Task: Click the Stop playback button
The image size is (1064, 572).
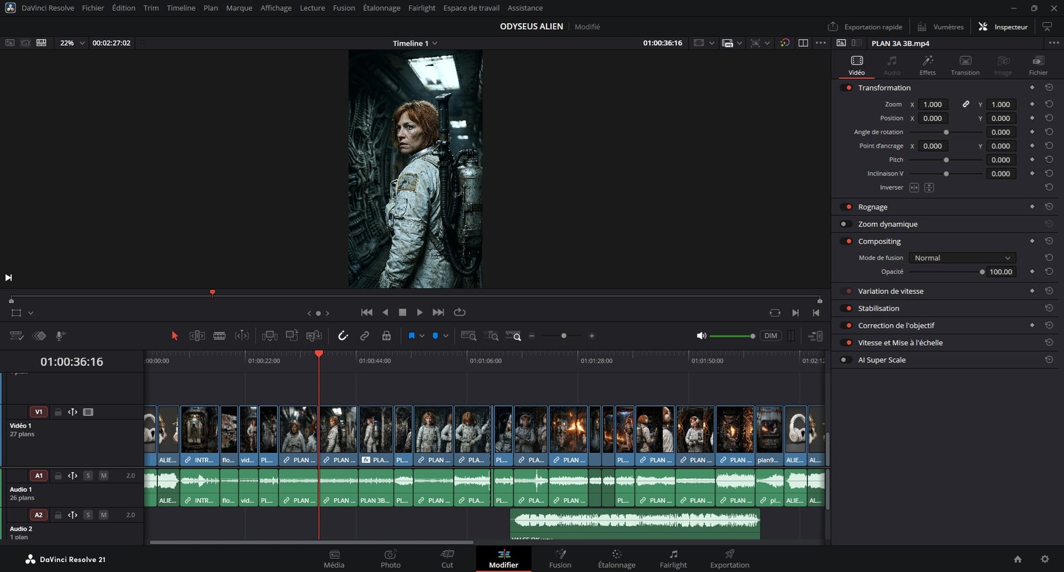Action: click(402, 312)
